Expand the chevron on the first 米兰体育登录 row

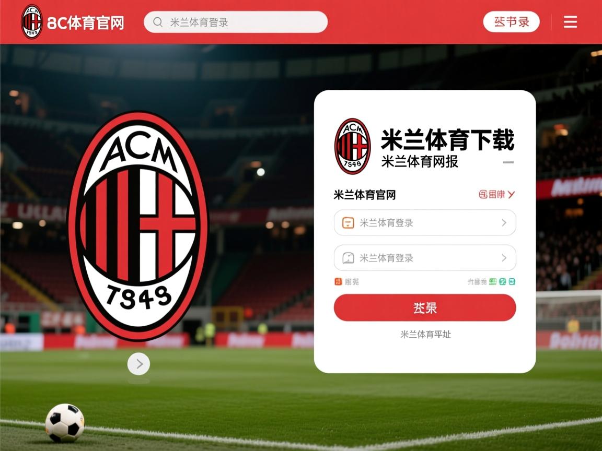click(504, 223)
